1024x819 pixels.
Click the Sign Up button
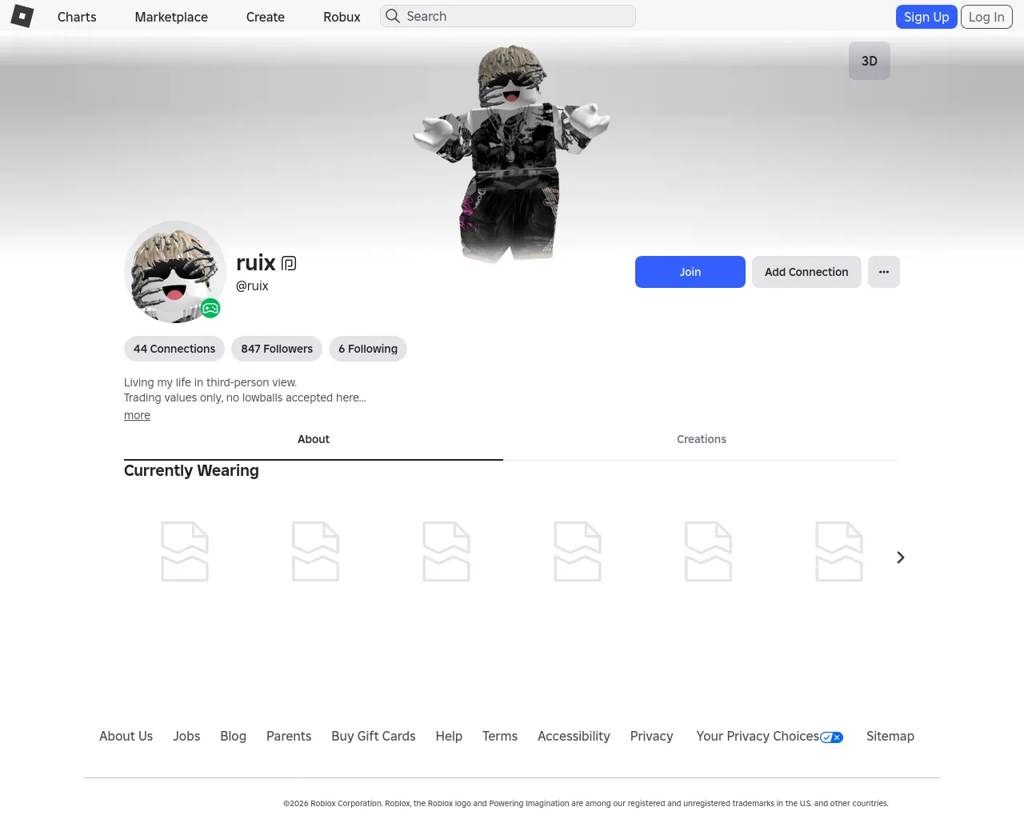[926, 17]
